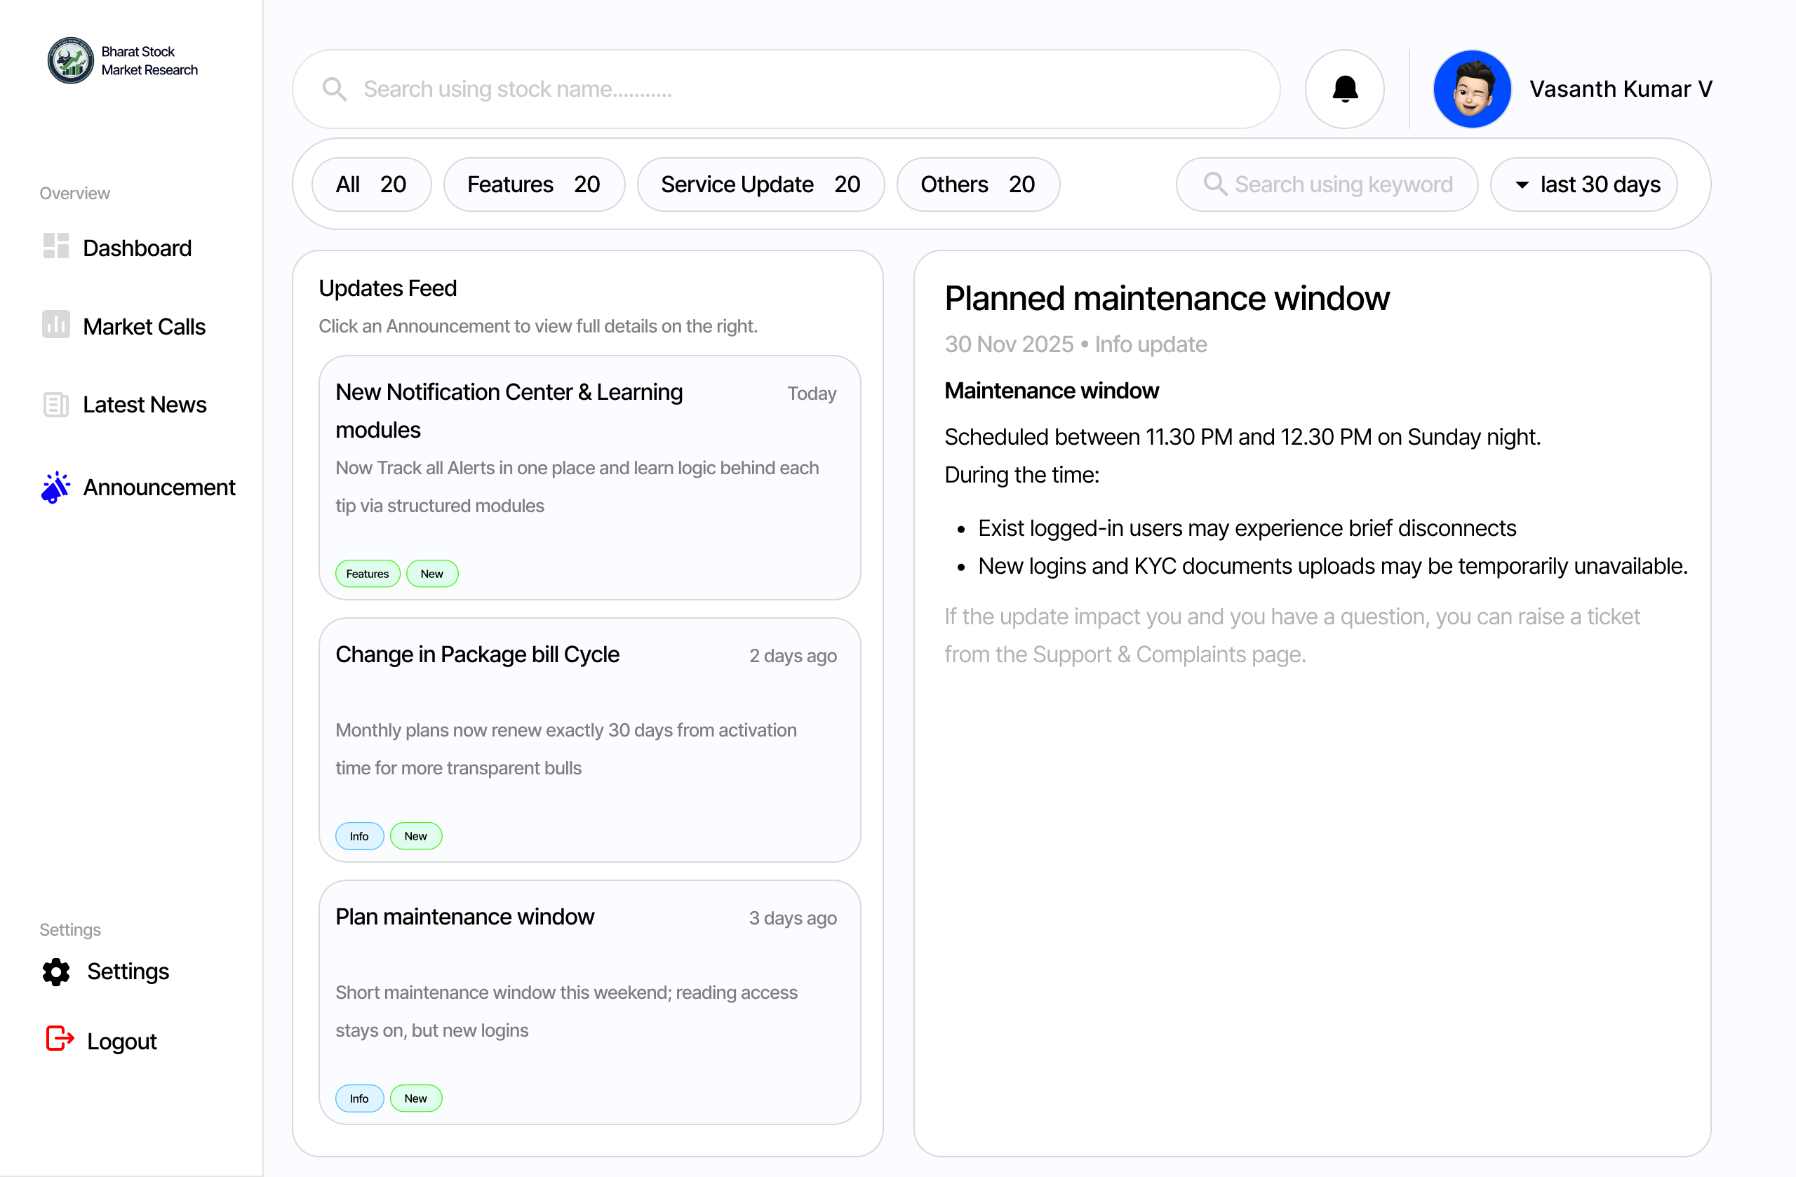Click the Market Calls chart icon

point(56,325)
